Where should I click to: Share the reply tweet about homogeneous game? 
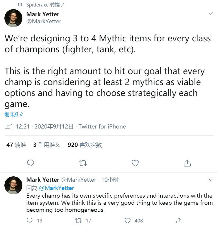click(x=179, y=220)
